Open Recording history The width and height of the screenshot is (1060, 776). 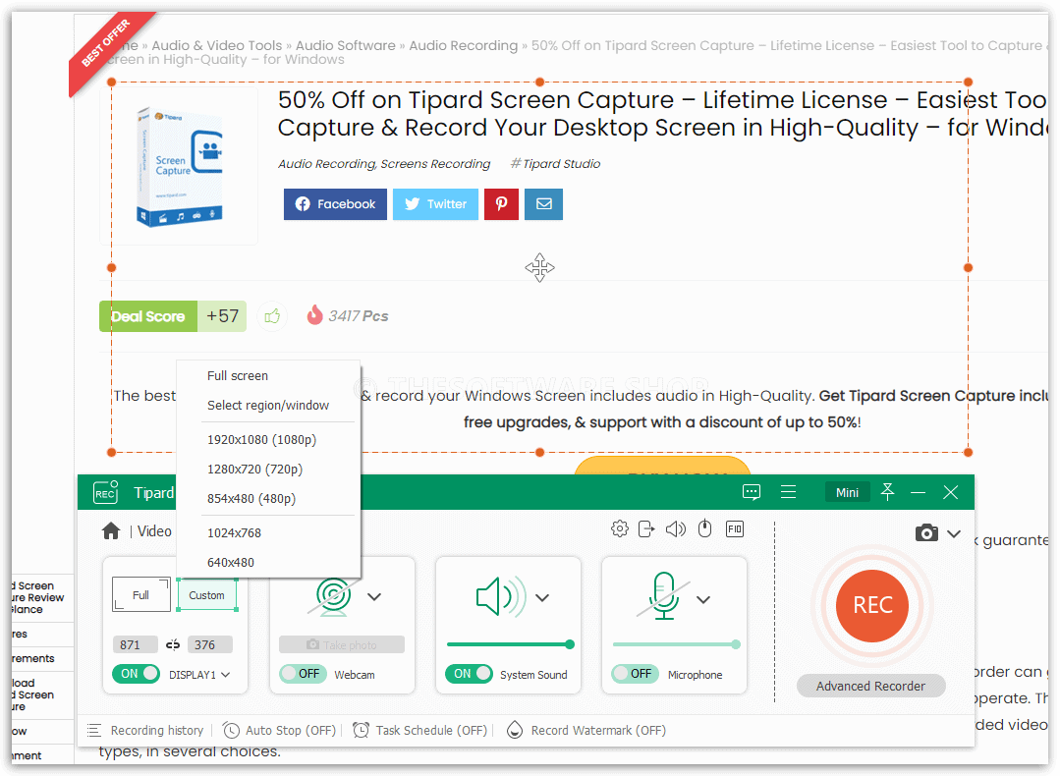pos(145,730)
